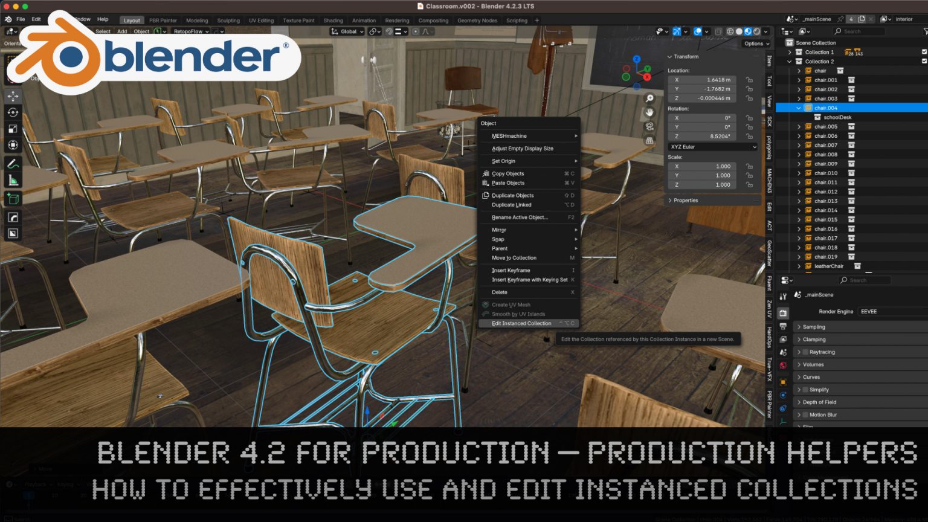The image size is (928, 522).
Task: Open Render Properties with the camera icon
Action: 783,313
